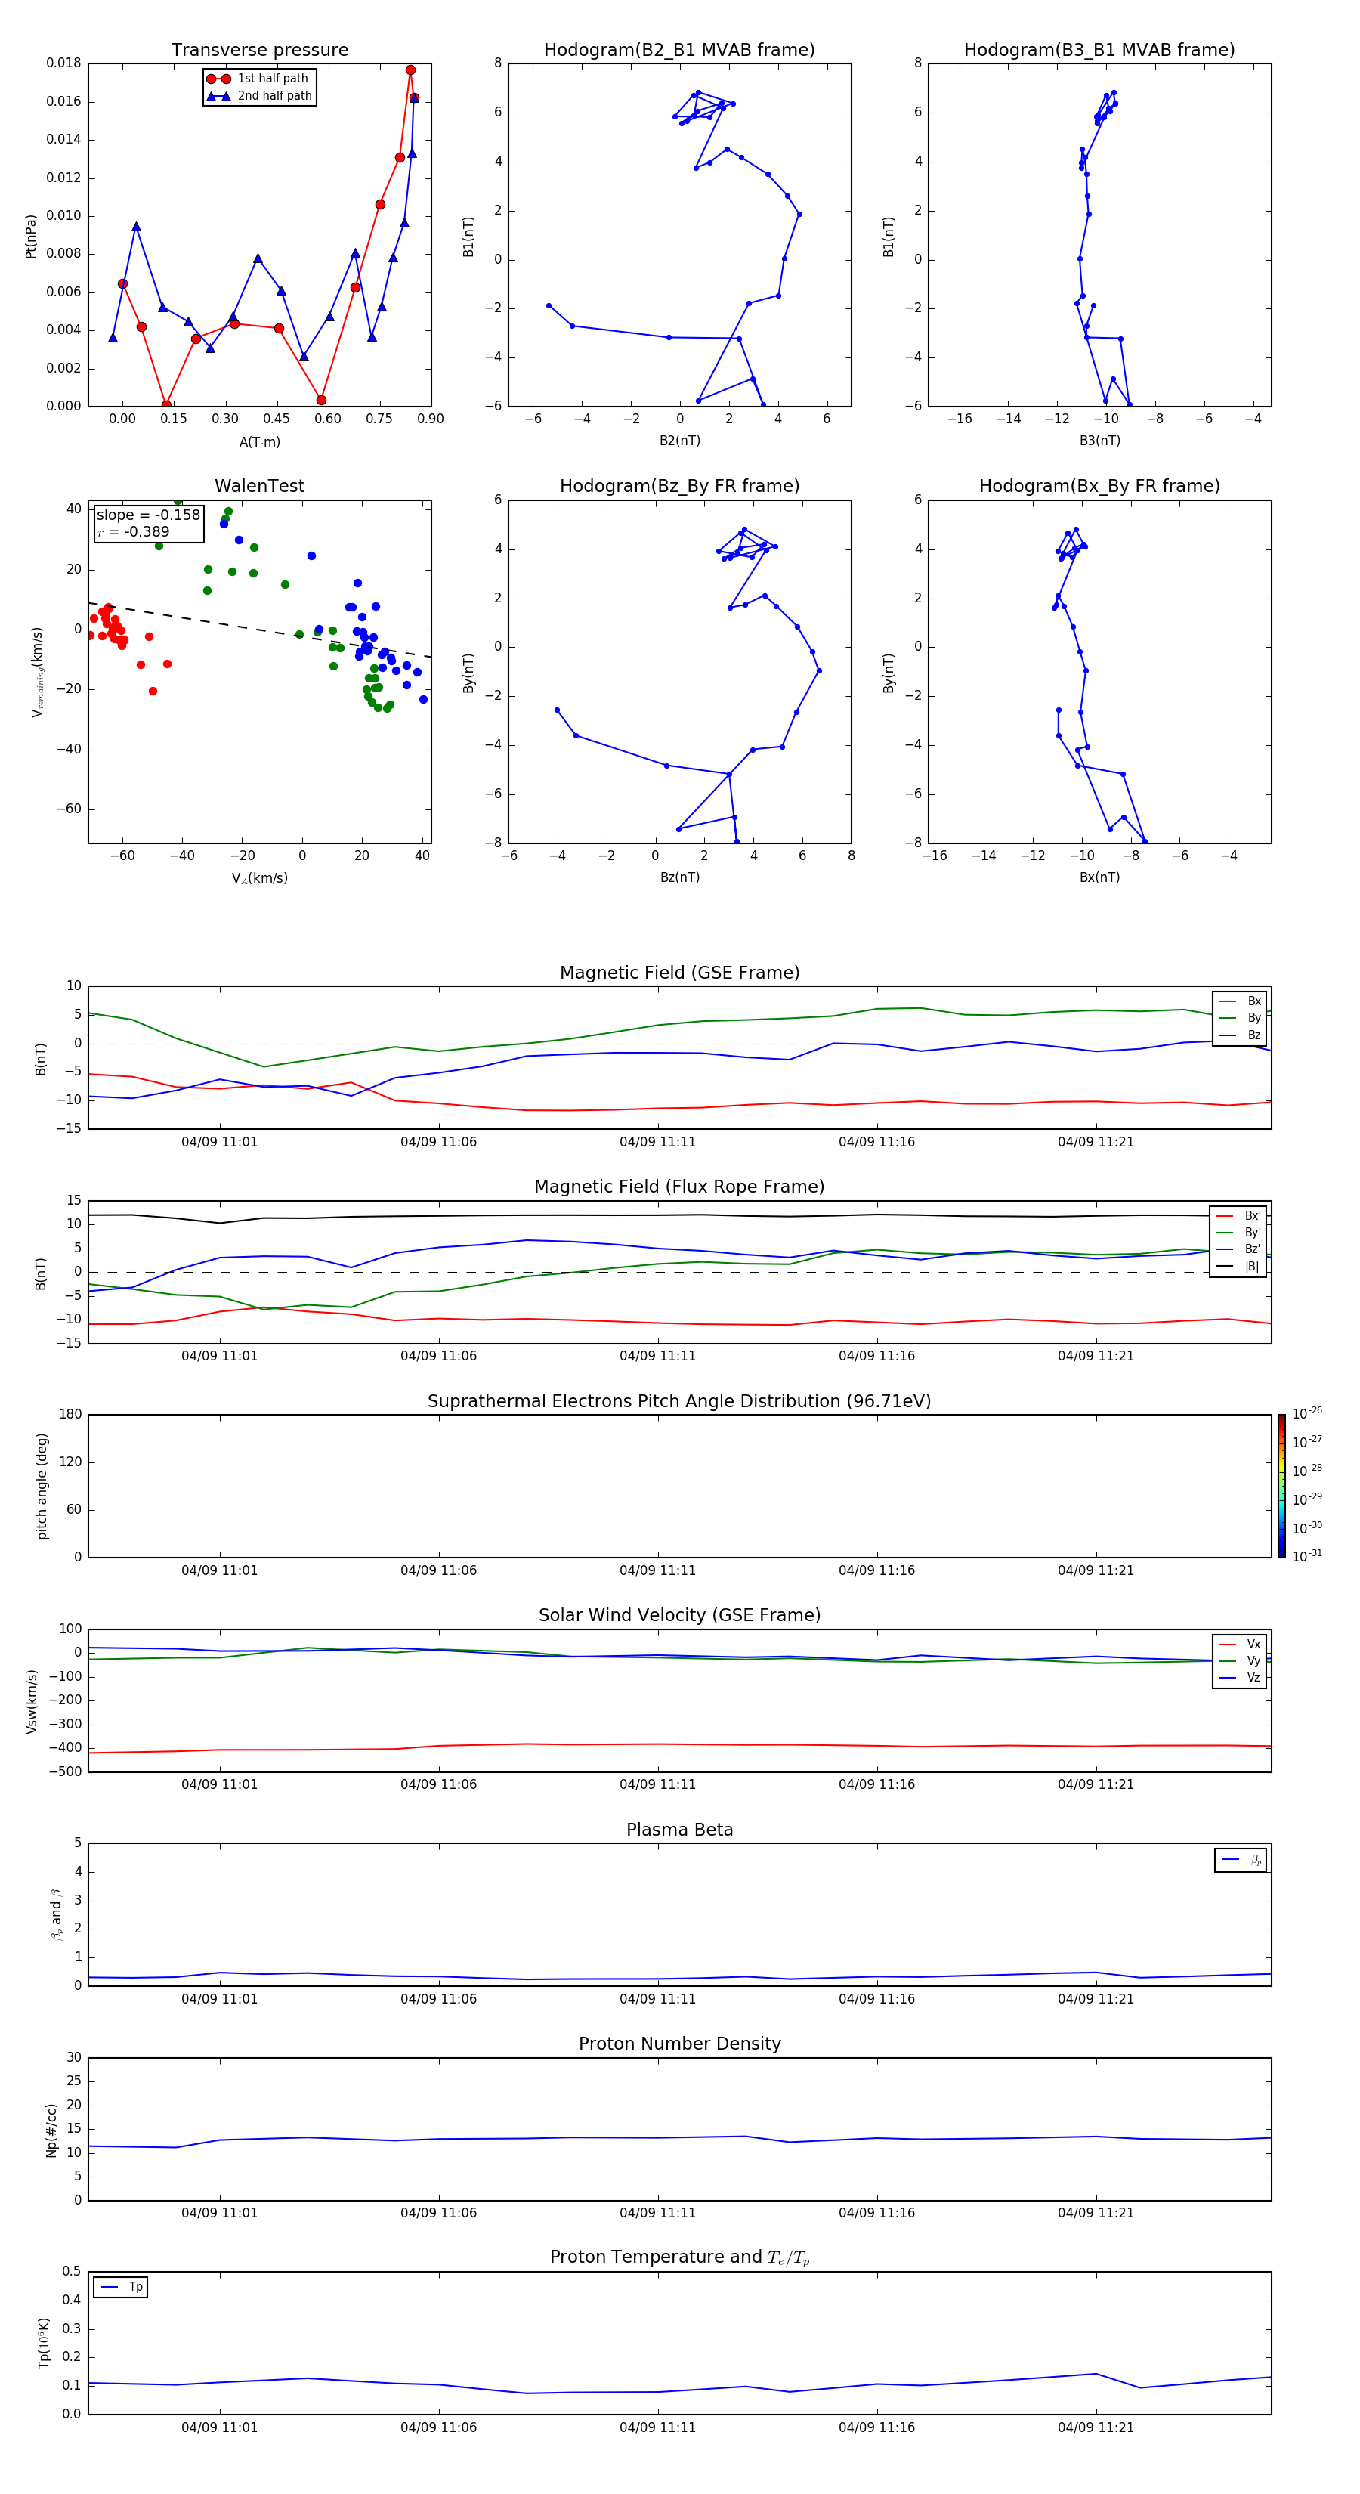The height and width of the screenshot is (2494, 1360).
Task: Click the 0.018 tick on Transverse pressure axis
Action: click(63, 63)
